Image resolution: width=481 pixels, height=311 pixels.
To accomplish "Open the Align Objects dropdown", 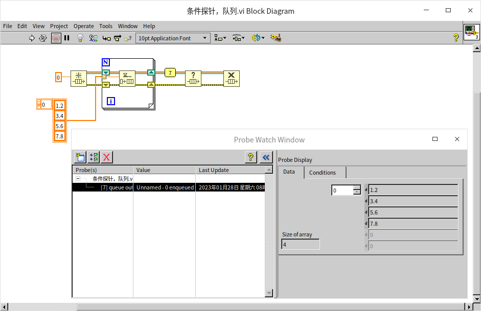I will point(220,38).
